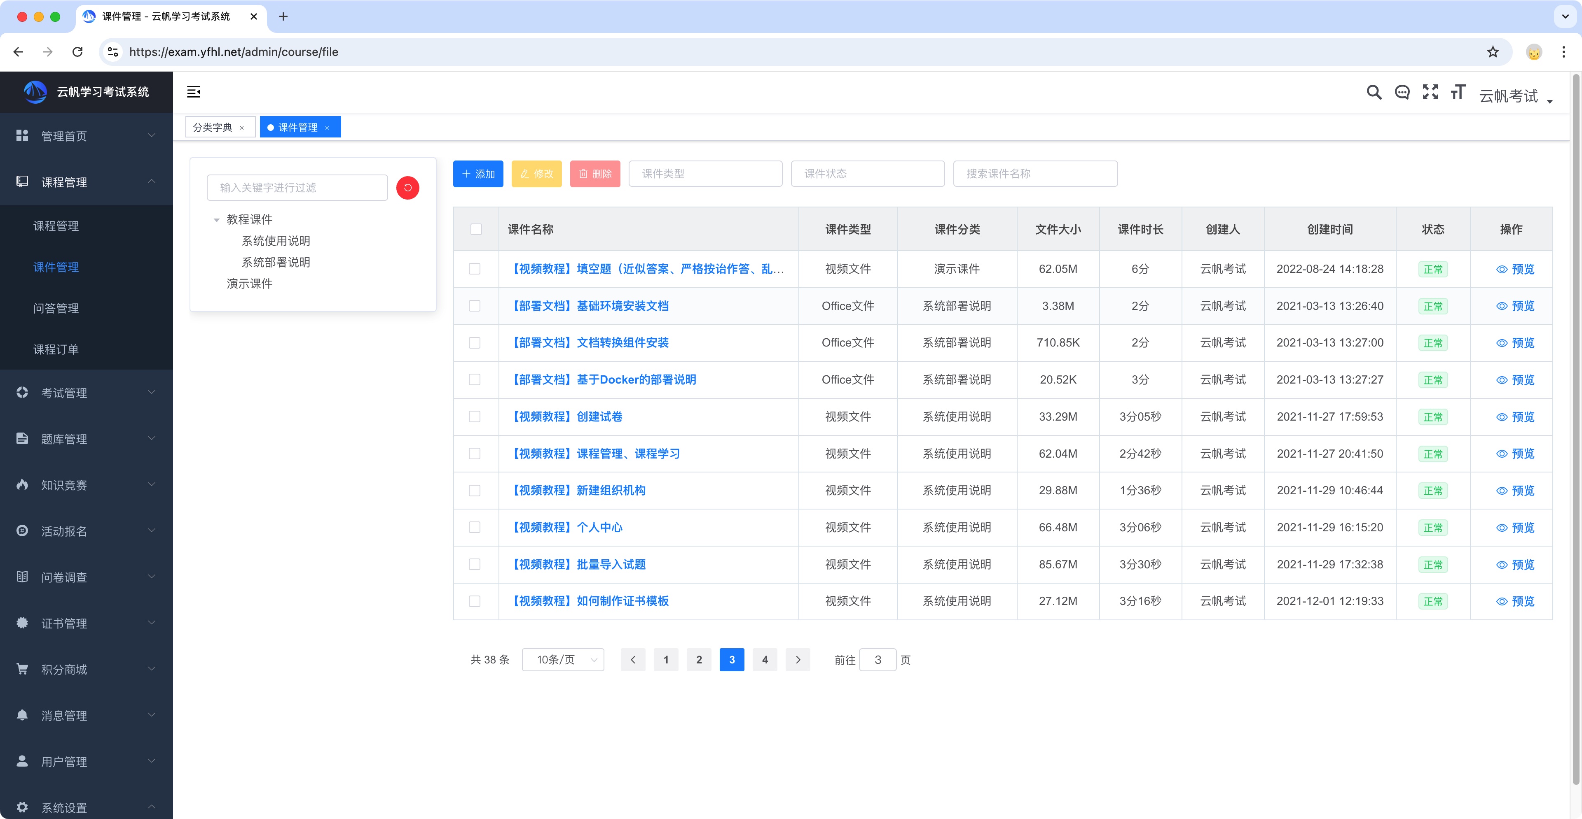1582x819 pixels.
Task: Click the 云帆学习考试系统 logo
Action: pyautogui.click(x=35, y=92)
